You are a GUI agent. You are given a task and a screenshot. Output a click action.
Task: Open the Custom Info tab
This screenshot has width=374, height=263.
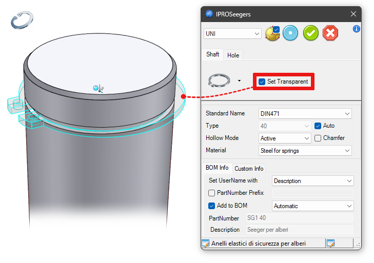coord(249,168)
